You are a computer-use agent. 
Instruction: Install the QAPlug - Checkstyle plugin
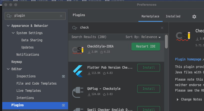click(x=149, y=89)
